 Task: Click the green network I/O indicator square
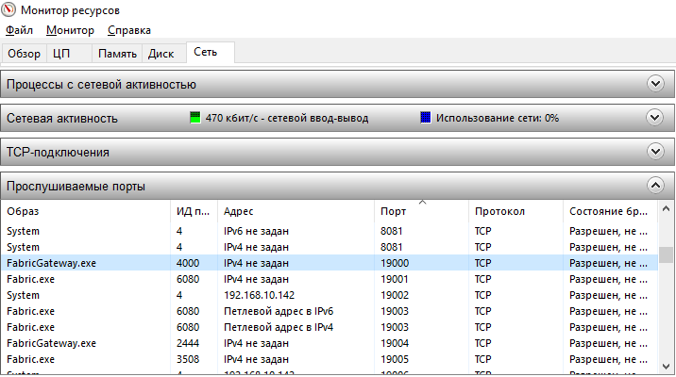[195, 118]
